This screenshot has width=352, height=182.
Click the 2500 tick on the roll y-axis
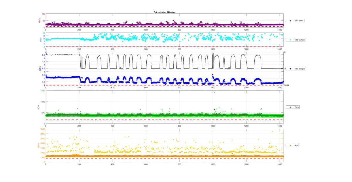(x=43, y=138)
